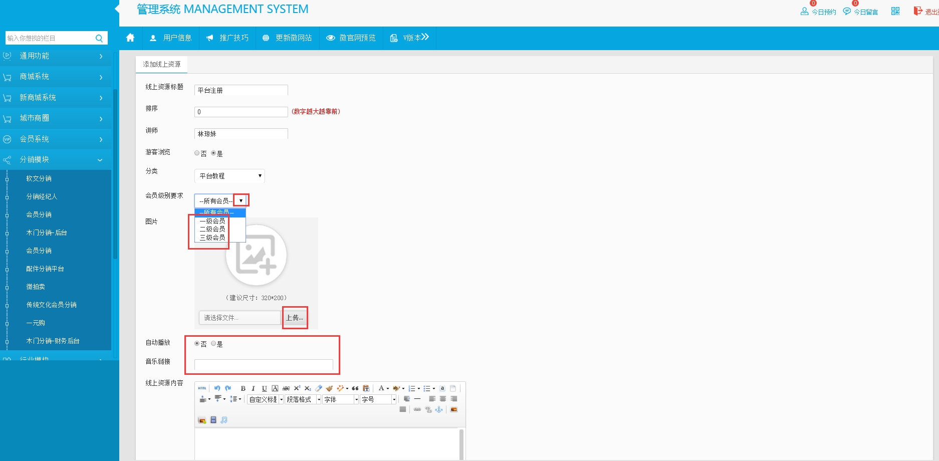Click the 线上资源标题 input field
The height and width of the screenshot is (461, 939).
(241, 90)
